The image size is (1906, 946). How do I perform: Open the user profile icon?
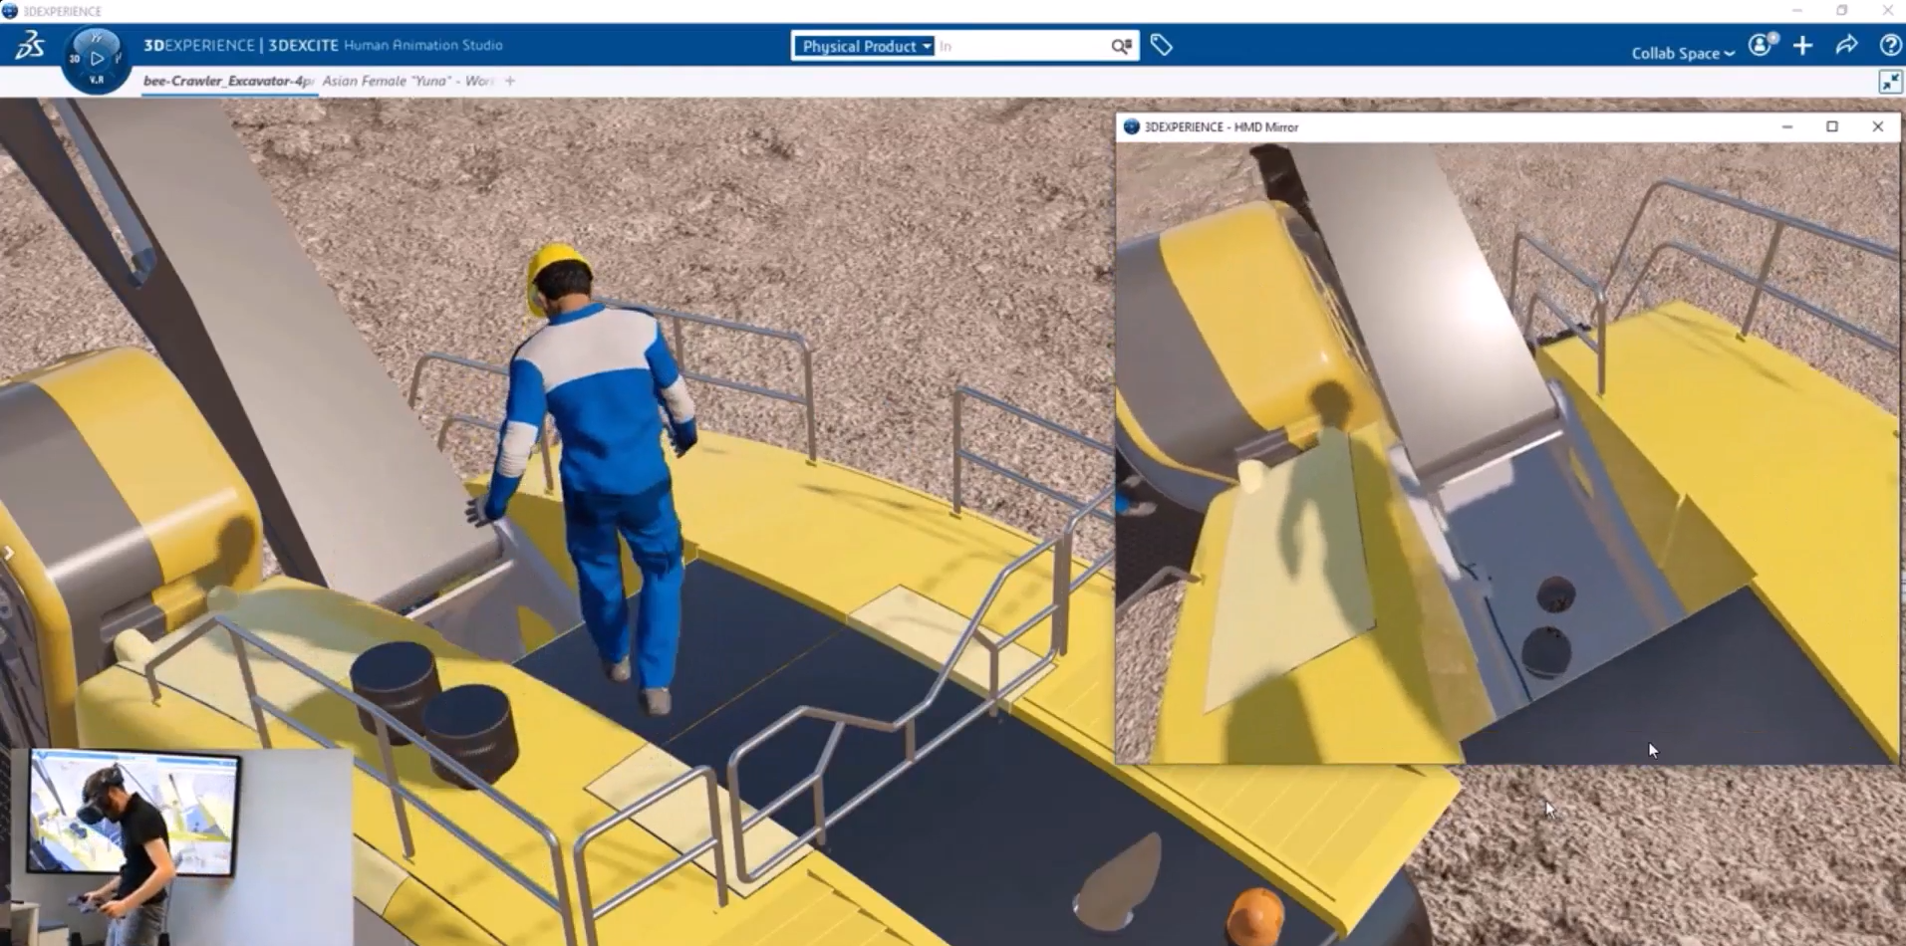pyautogui.click(x=1762, y=45)
